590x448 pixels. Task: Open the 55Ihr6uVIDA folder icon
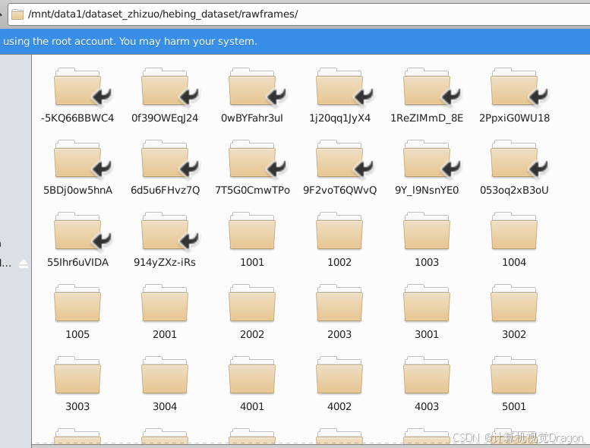tap(77, 231)
